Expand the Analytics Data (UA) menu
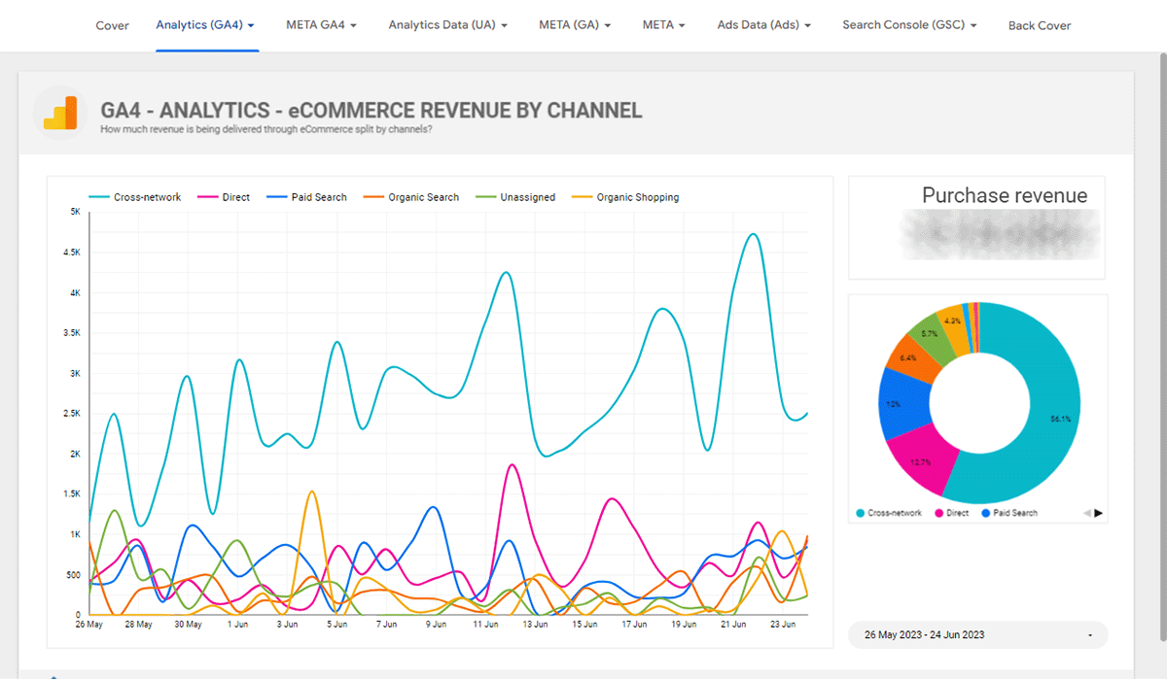1167x679 pixels. [x=448, y=24]
